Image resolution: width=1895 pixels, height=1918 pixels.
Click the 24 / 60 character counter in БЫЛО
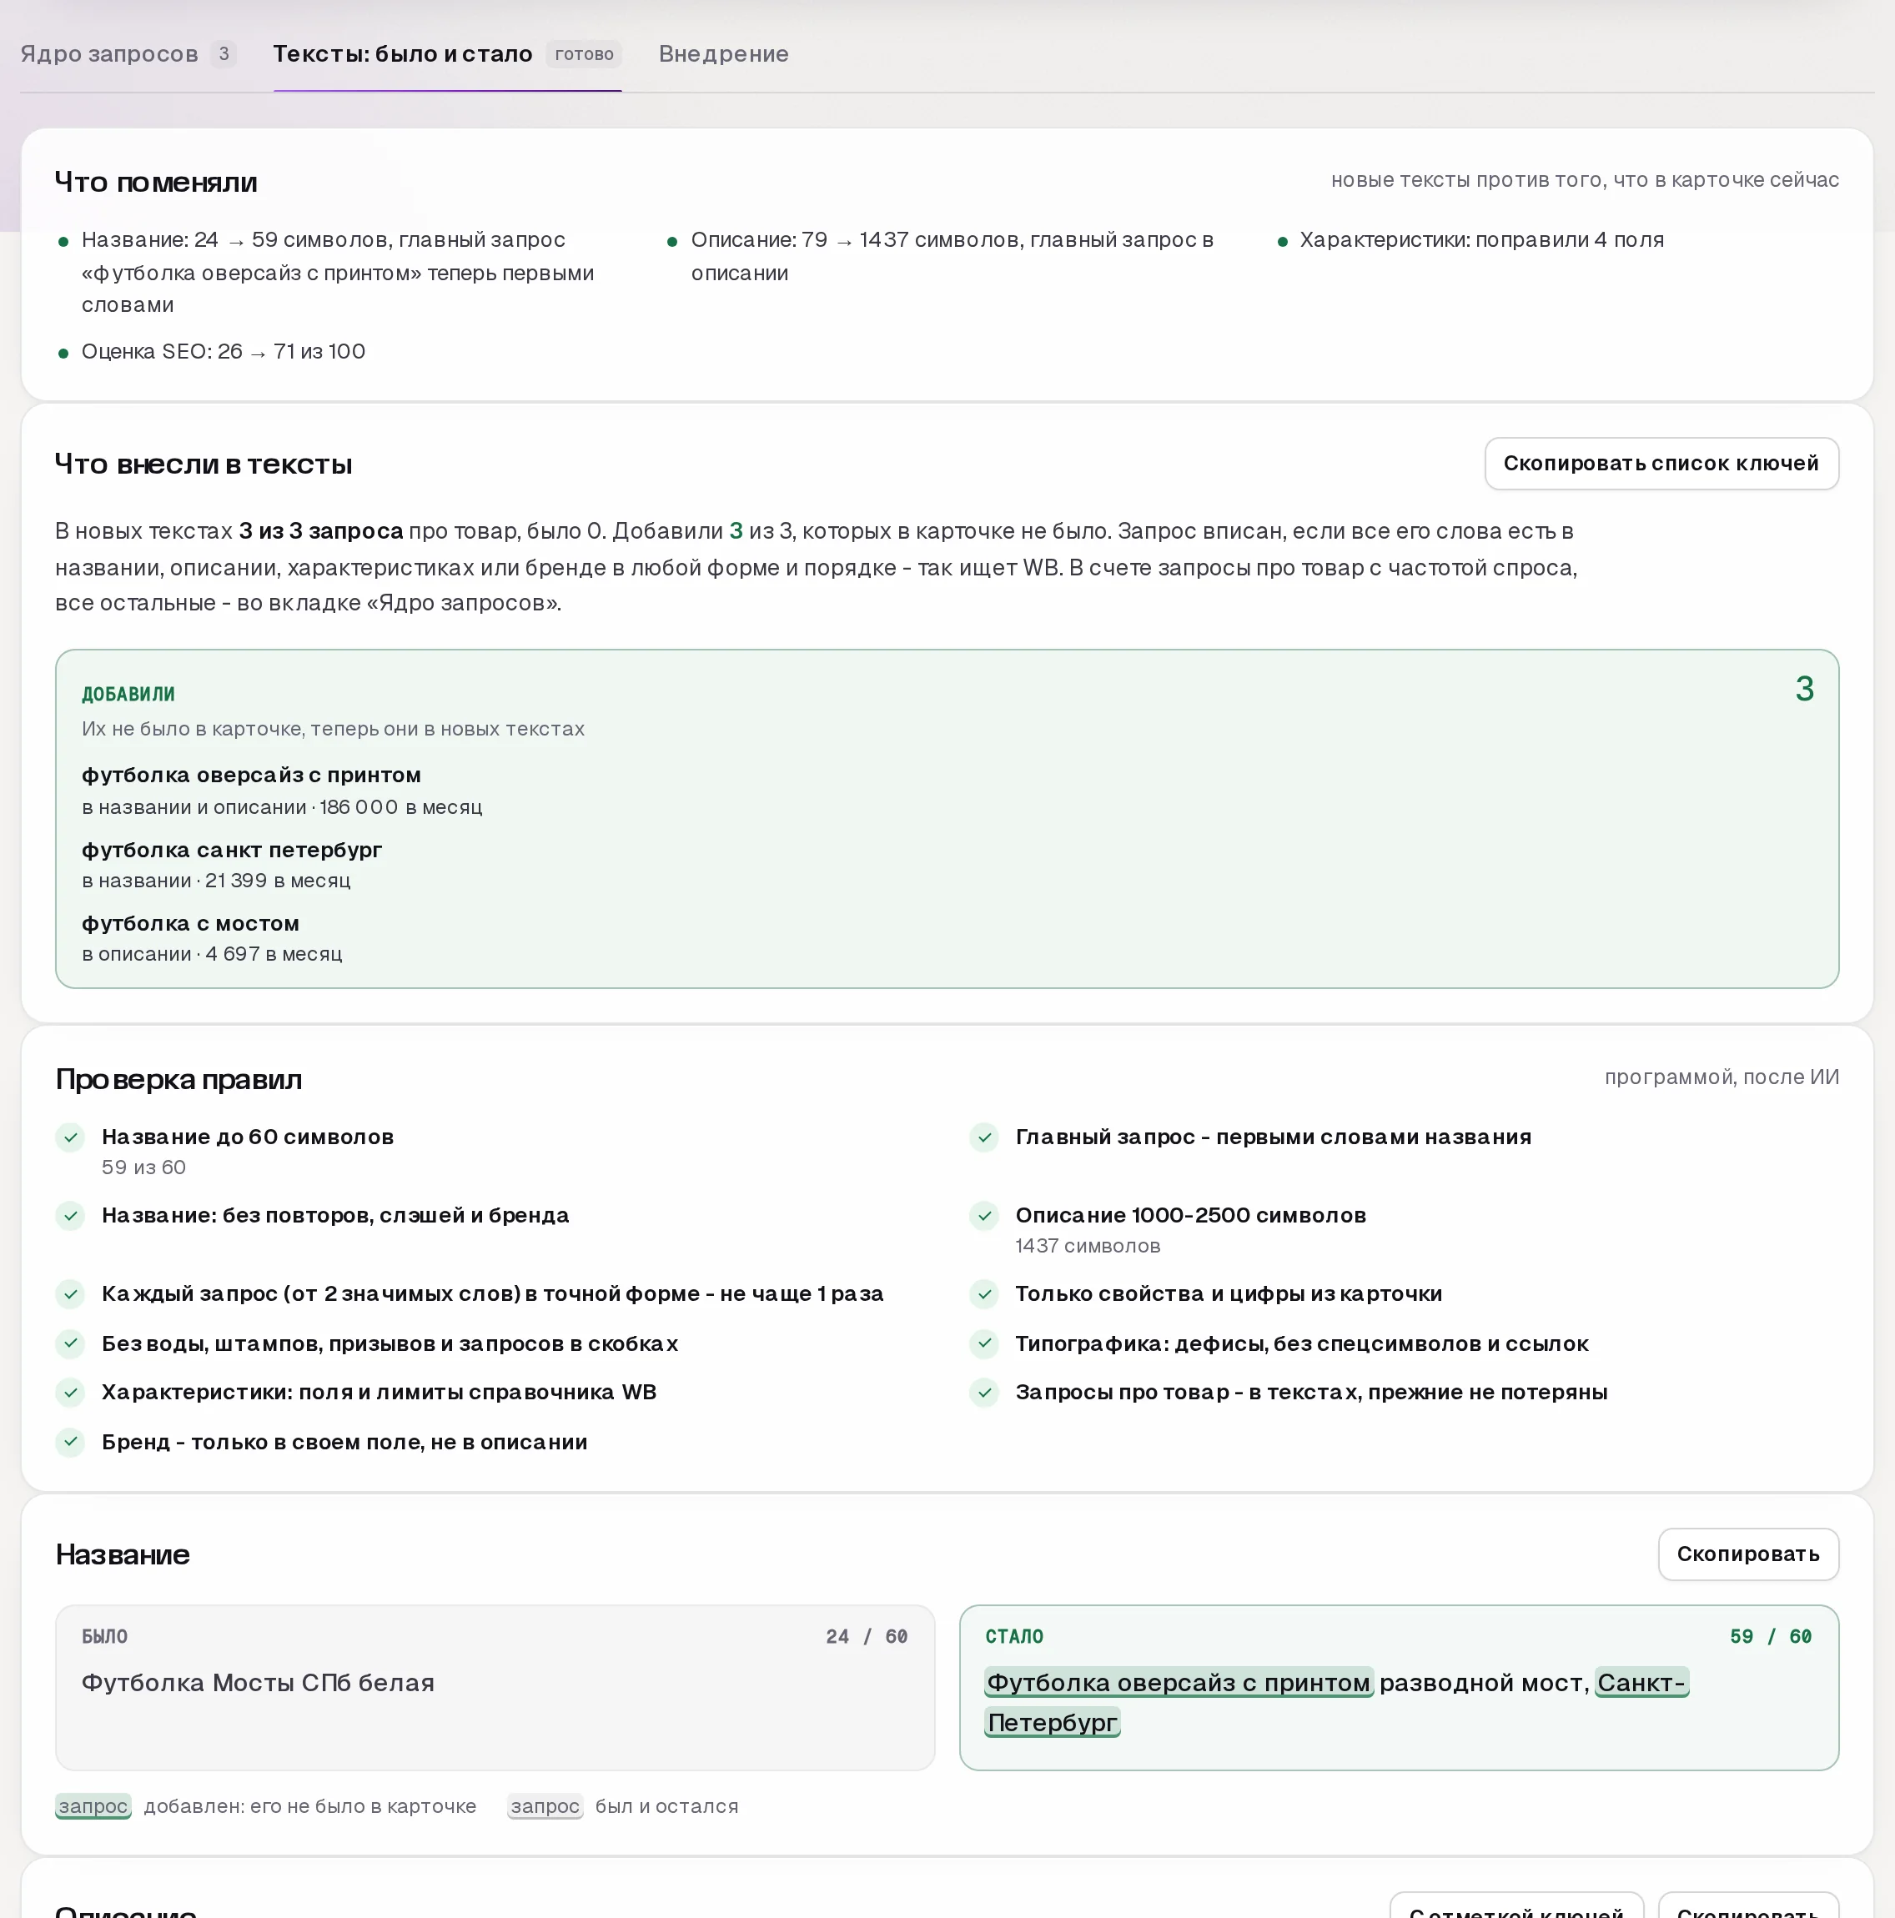pos(866,1636)
